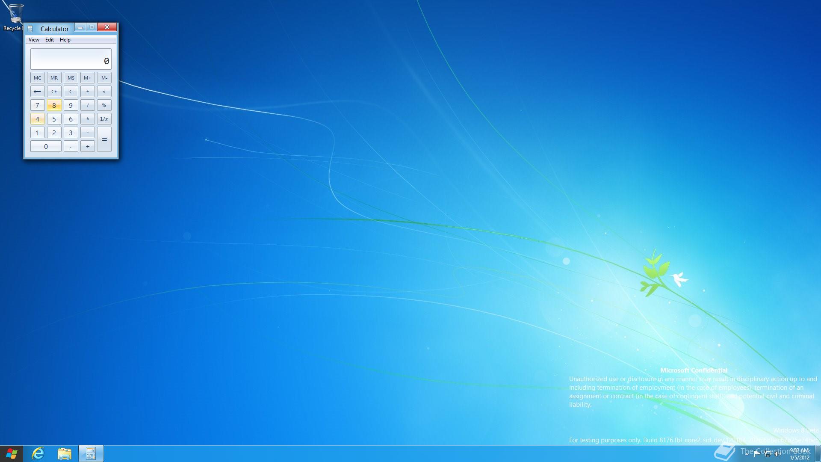Click the plus button
821x462 pixels.
click(87, 146)
